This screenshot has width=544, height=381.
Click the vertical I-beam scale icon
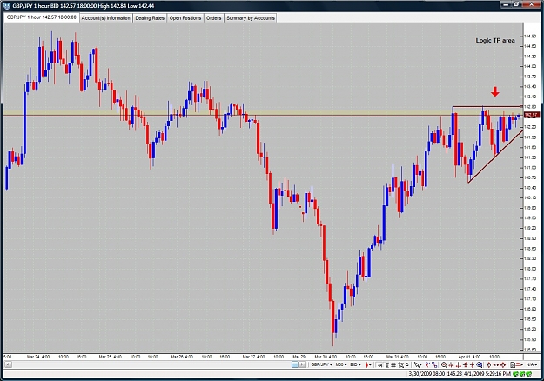[x=387, y=364]
